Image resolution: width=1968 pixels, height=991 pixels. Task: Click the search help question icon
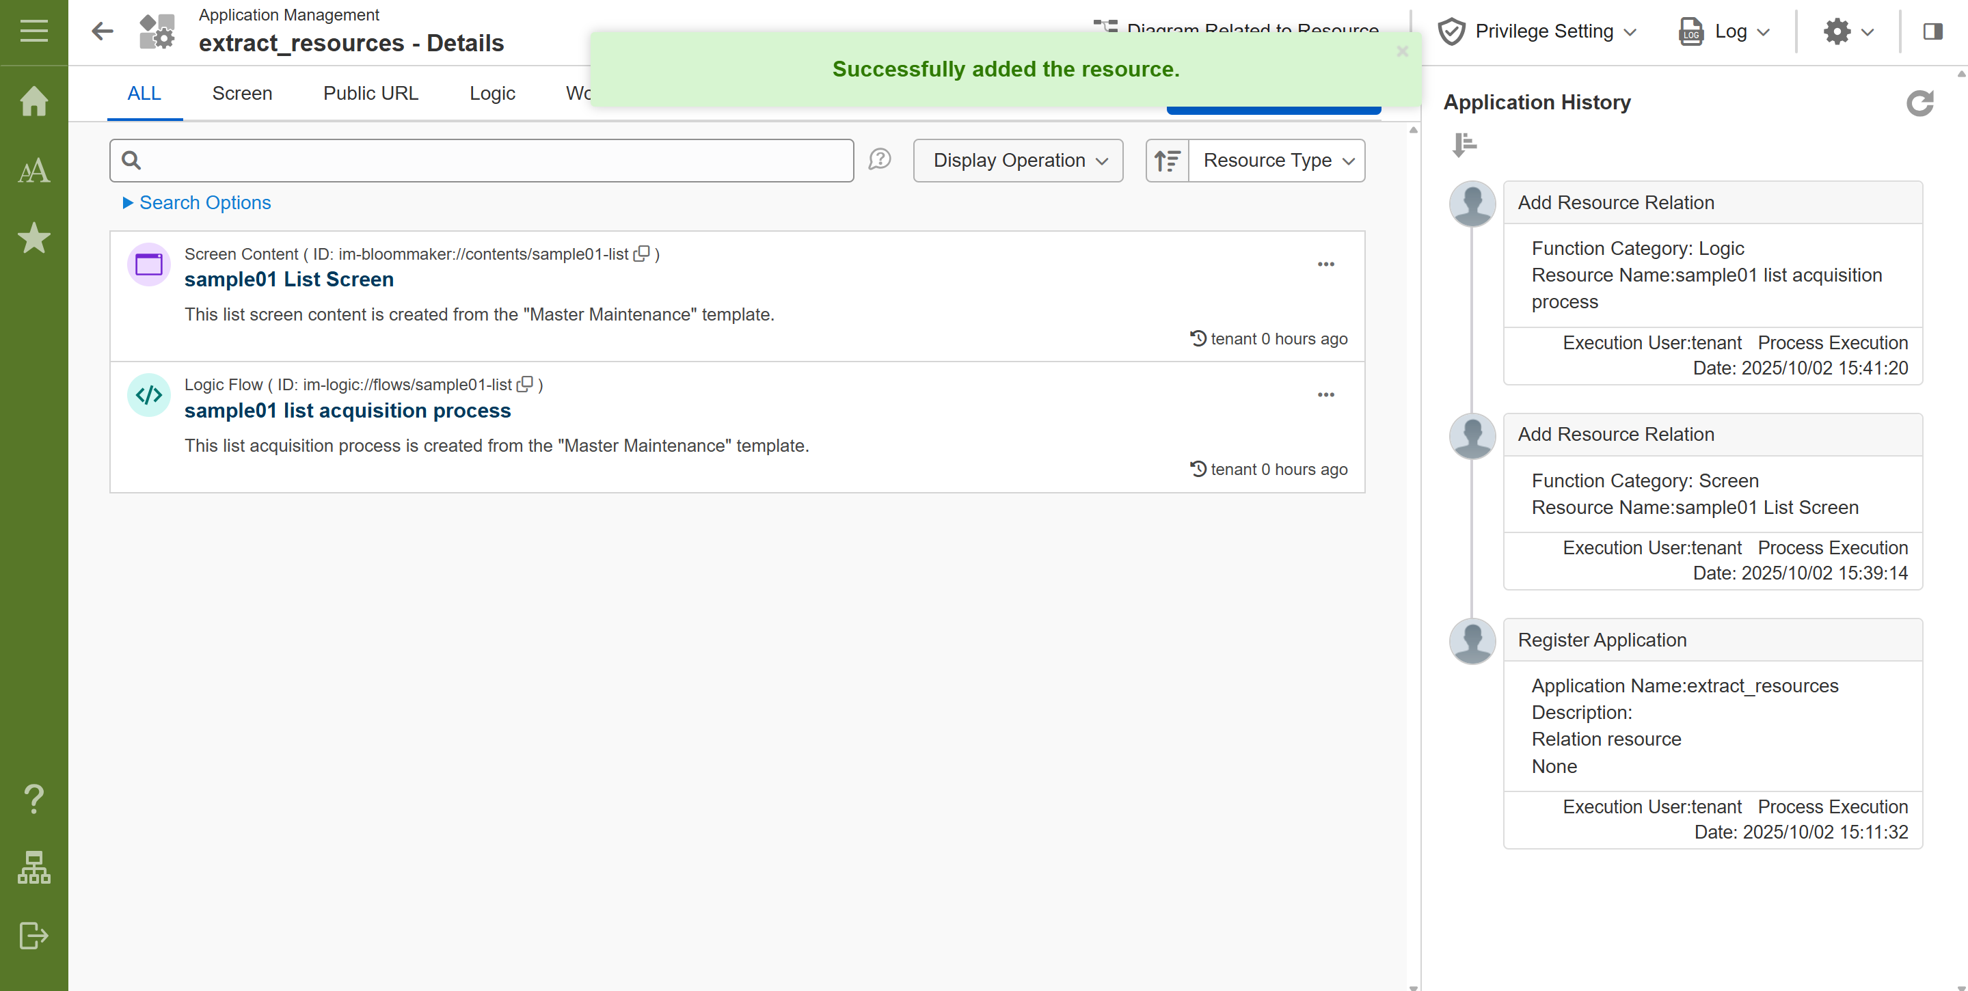point(879,160)
